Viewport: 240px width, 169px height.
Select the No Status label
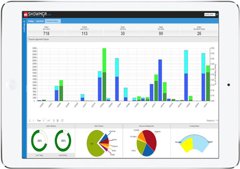pos(133,137)
